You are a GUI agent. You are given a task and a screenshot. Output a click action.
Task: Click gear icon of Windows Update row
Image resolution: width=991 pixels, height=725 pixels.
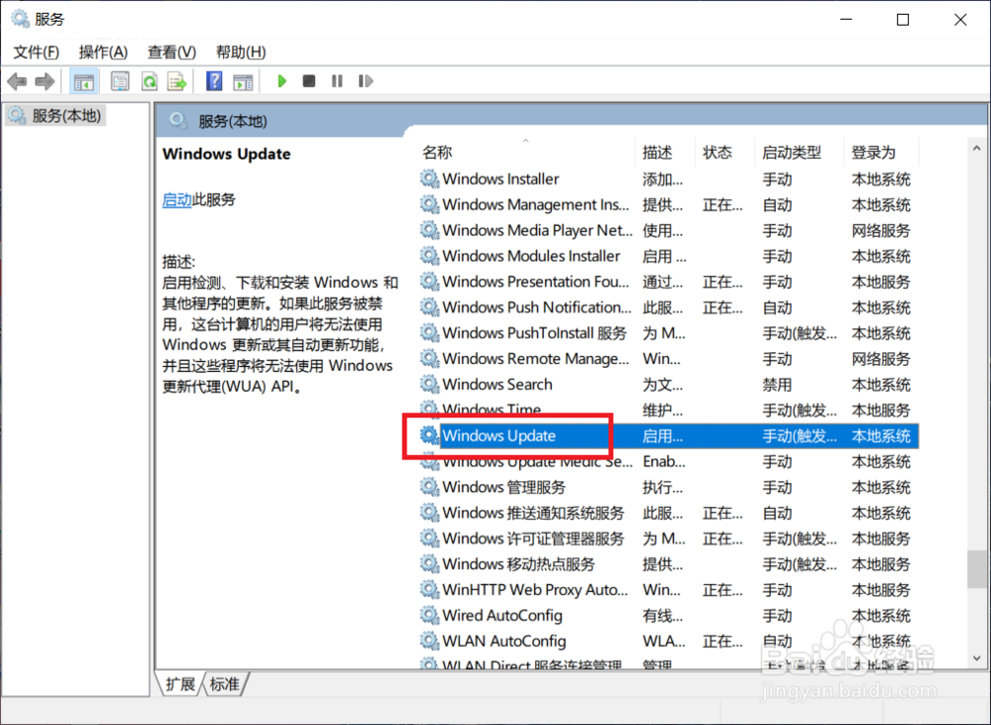coord(430,435)
